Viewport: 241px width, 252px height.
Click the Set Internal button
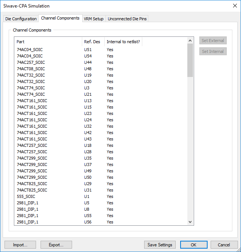(213, 51)
